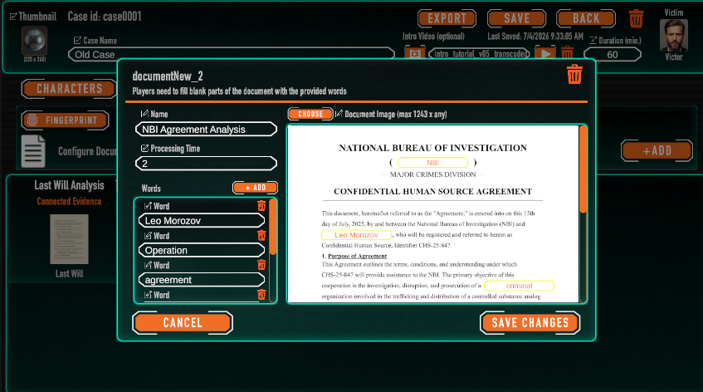Delete the fourth word entry below agreement

[261, 295]
